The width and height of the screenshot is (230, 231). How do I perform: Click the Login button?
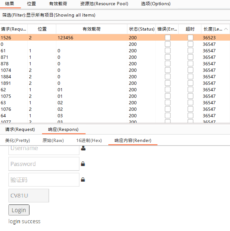[19, 210]
